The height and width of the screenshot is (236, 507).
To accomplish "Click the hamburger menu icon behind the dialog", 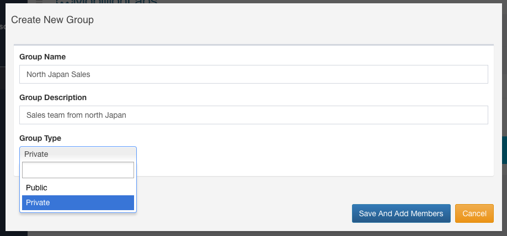I will [39, 2].
